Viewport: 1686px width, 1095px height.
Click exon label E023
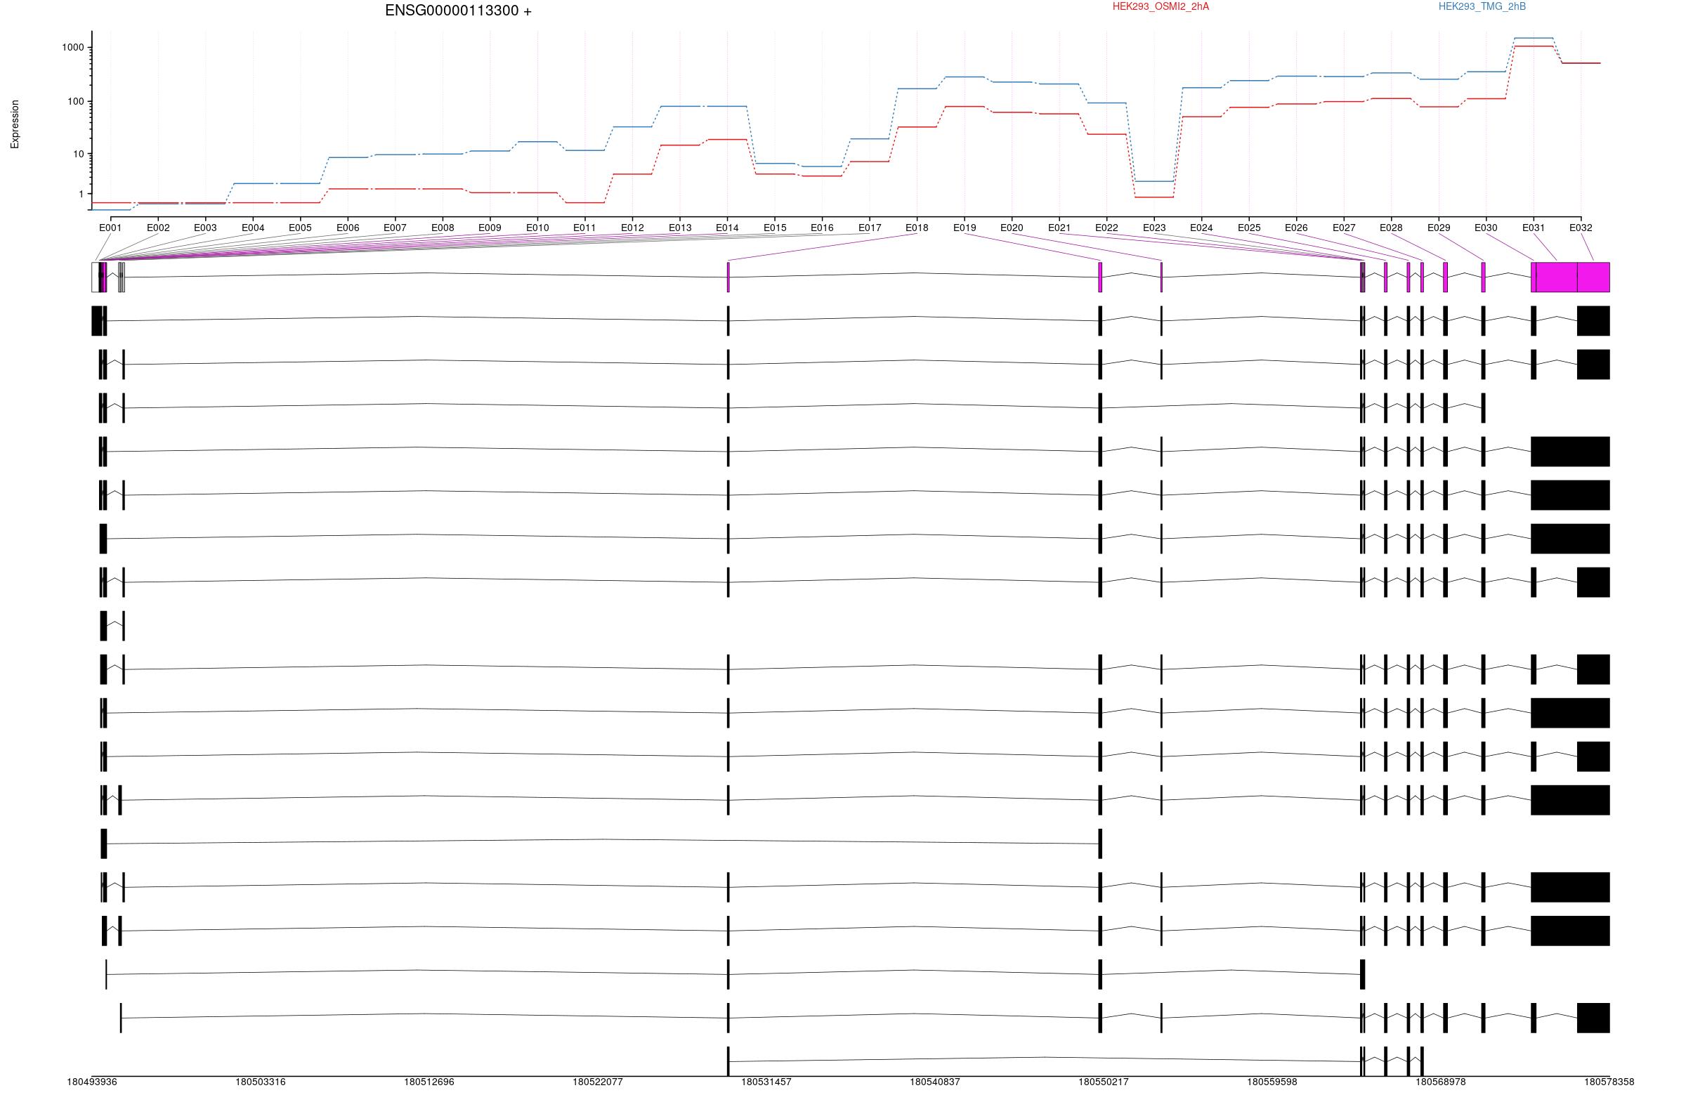[x=1154, y=228]
